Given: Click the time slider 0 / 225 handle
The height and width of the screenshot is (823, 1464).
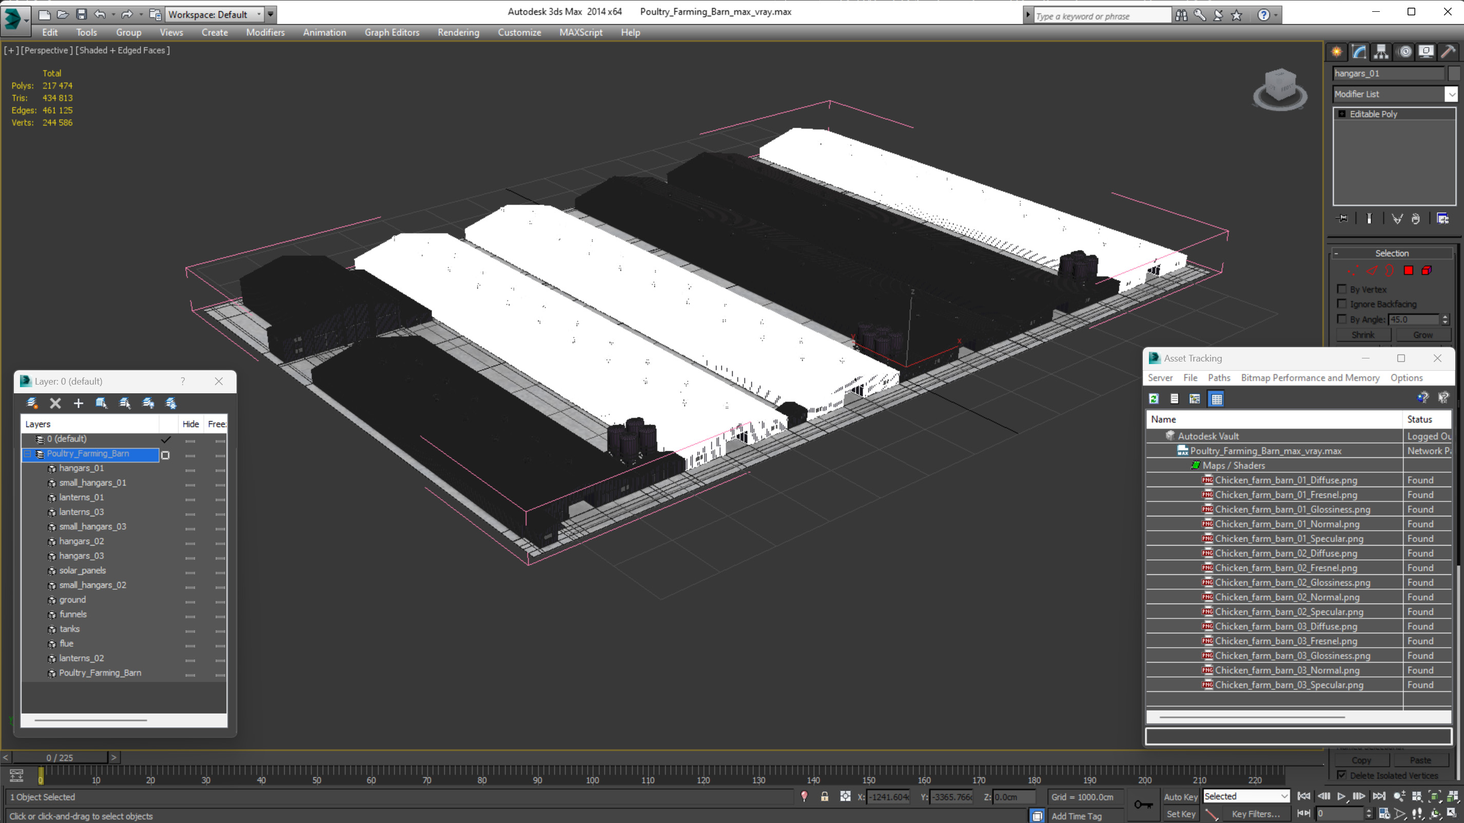Looking at the screenshot, I should coord(60,757).
